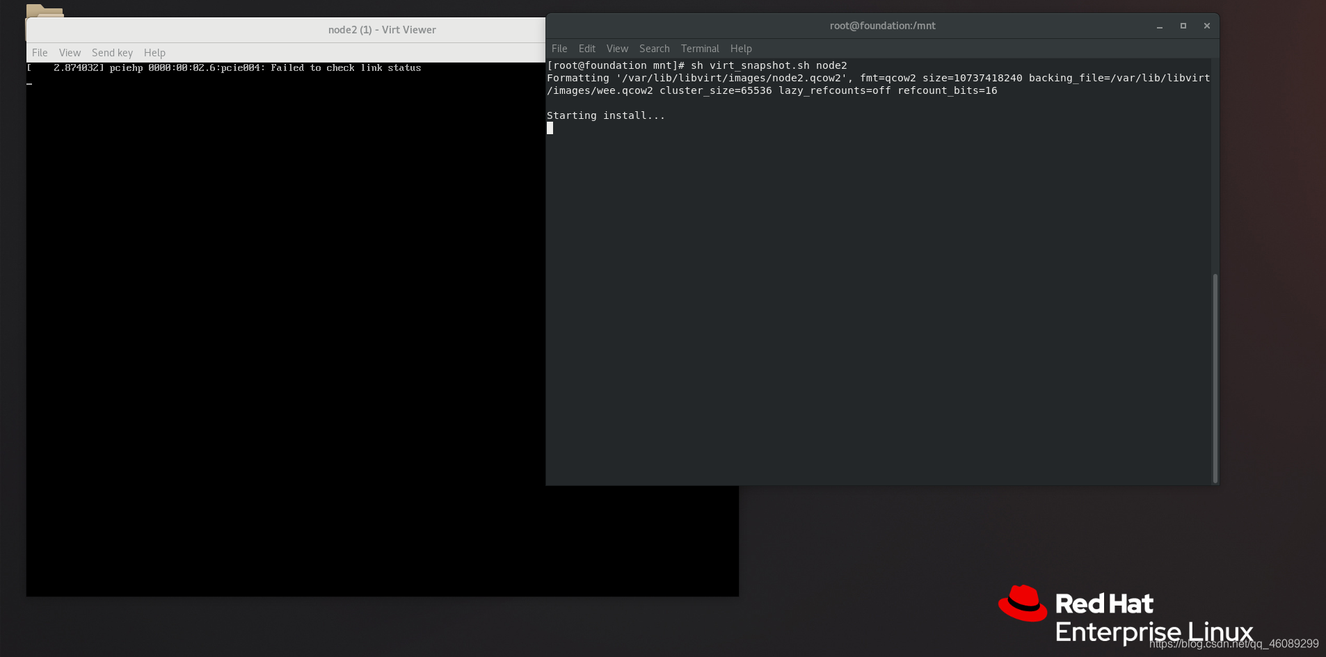Open View menu in the terminal window
The height and width of the screenshot is (657, 1326).
click(x=617, y=49)
